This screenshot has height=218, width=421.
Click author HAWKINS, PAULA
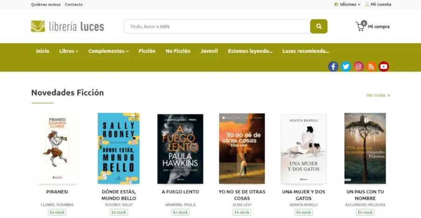click(x=180, y=204)
